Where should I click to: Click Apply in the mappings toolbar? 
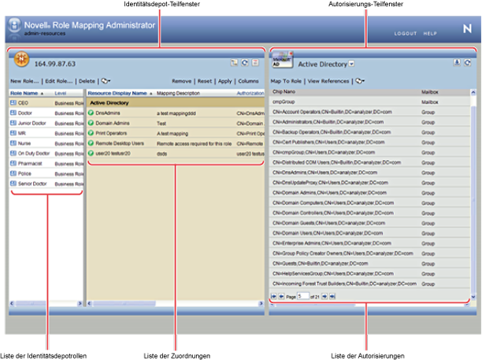(x=225, y=81)
